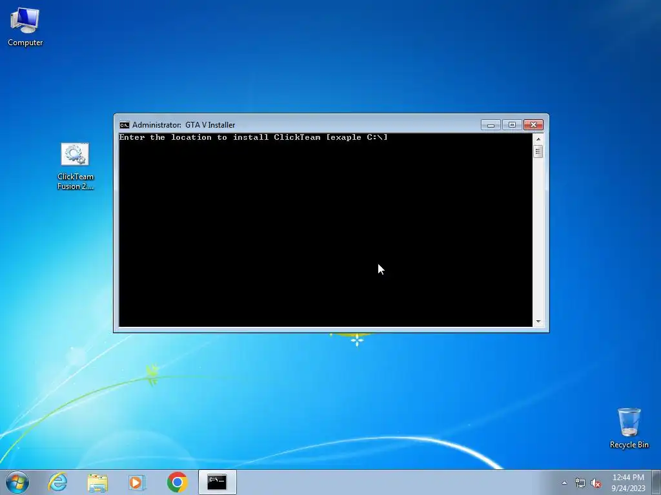661x495 pixels.
Task: Open the Windows Start menu orb
Action: pos(17,482)
